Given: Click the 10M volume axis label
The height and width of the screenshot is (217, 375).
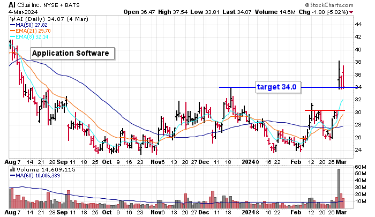Looking at the screenshot, I should point(360,201).
